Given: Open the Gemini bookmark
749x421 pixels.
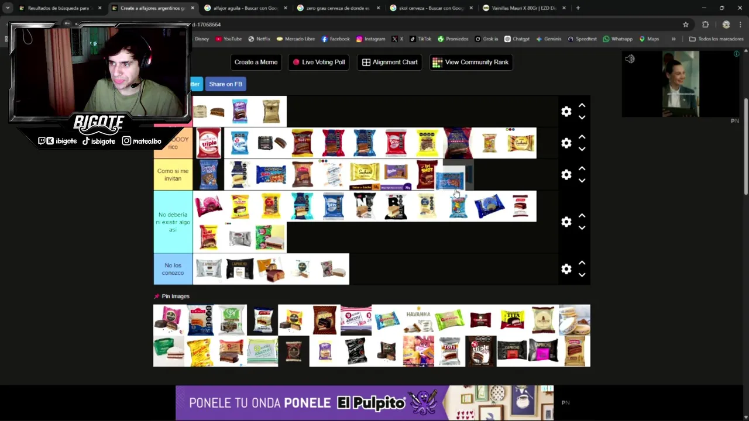Looking at the screenshot, I should click(x=548, y=39).
